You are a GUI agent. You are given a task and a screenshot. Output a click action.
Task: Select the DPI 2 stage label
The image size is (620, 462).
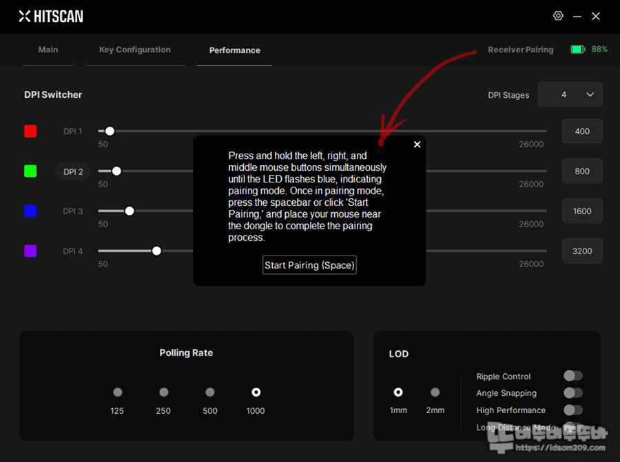pyautogui.click(x=73, y=171)
